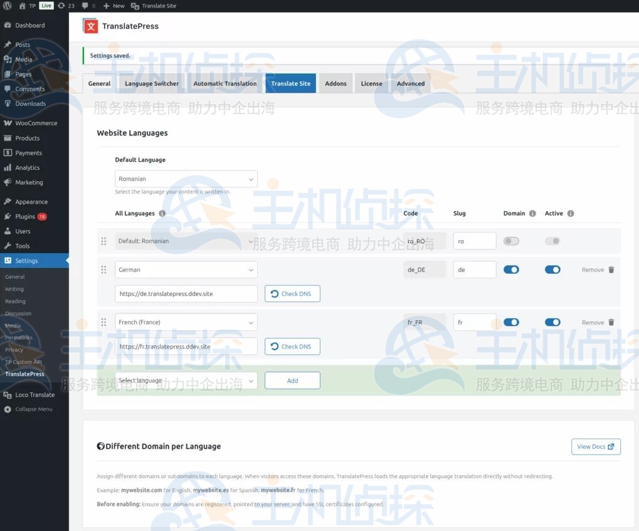Expand the French (France) language dropdown
Screen dimensions: 639x531
pyautogui.click(x=186, y=323)
